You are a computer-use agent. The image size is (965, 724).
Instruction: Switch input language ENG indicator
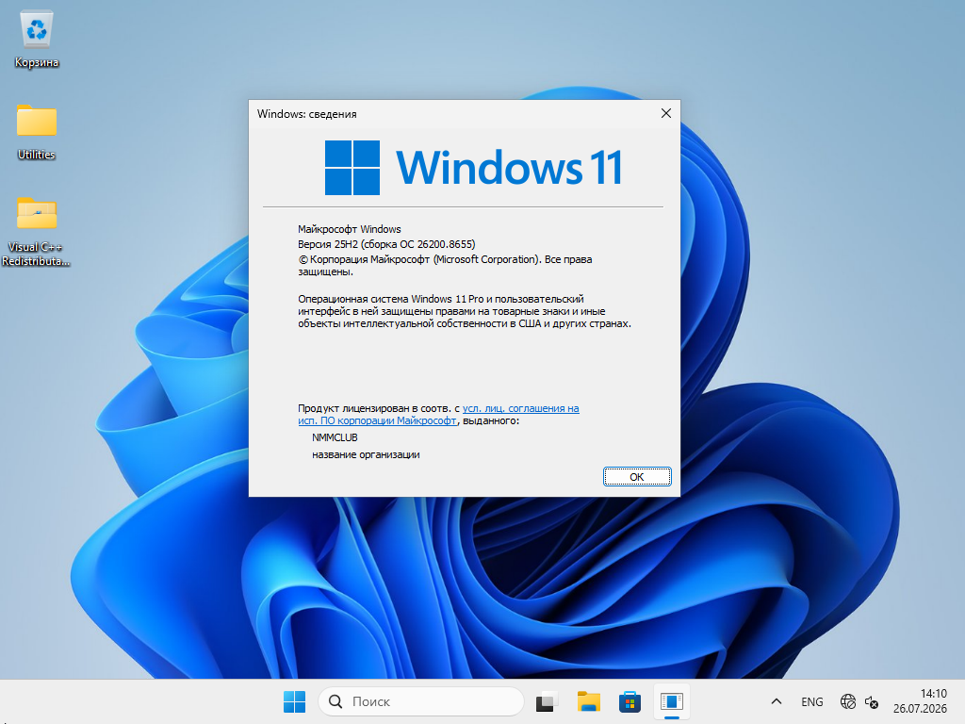pos(811,701)
